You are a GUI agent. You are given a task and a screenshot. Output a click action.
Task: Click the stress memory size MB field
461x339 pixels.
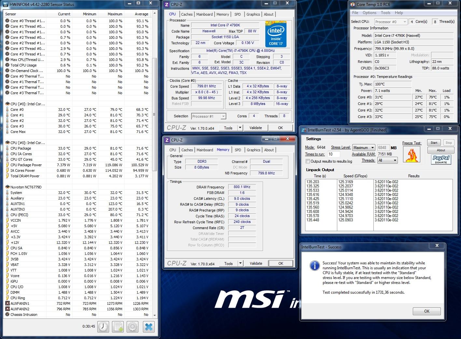[383, 148]
